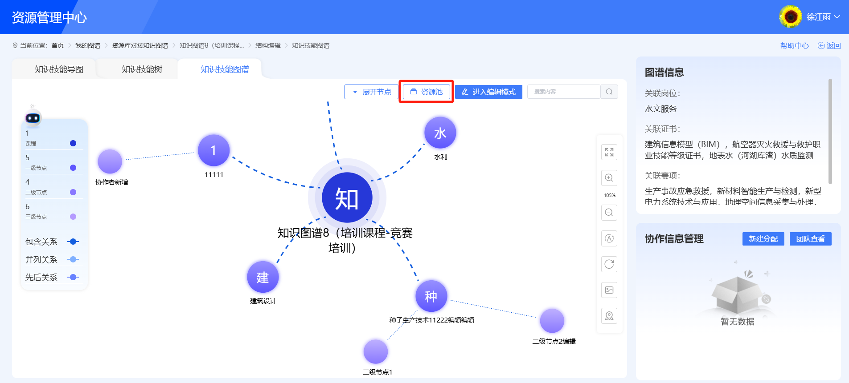Click 知识图谱8 central node label
Viewport: 849px width, 383px height.
click(x=345, y=240)
